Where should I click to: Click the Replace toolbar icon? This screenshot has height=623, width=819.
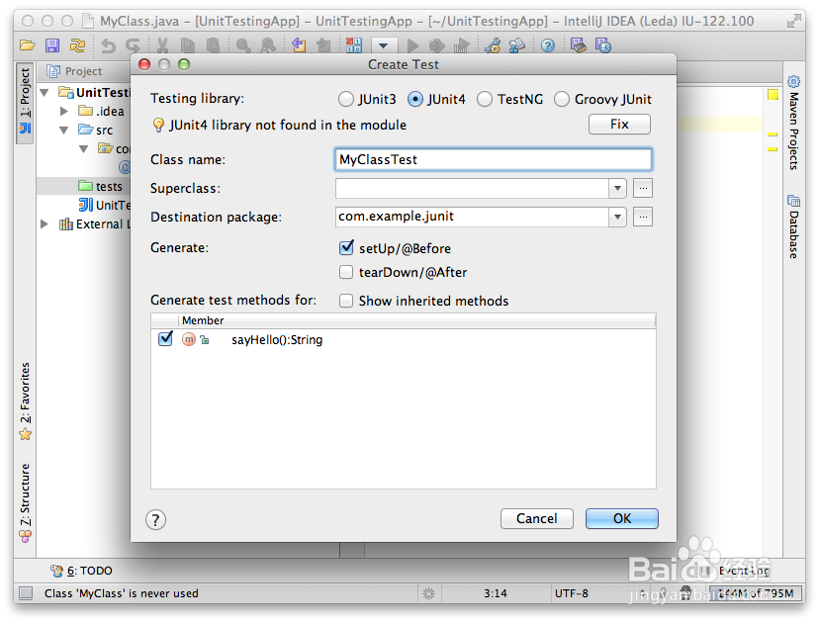268,45
